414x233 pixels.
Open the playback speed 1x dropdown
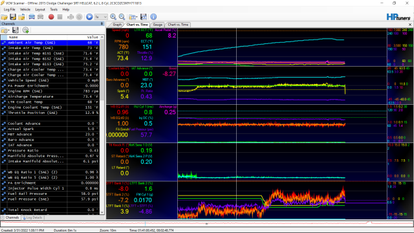click(x=101, y=17)
